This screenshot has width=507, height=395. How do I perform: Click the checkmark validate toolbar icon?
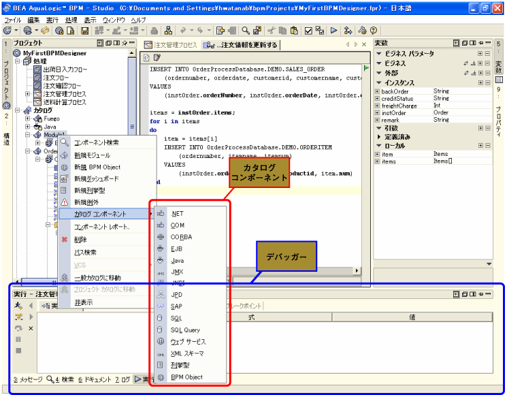tap(308, 31)
